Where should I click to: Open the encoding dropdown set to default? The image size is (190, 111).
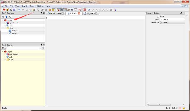click(172, 23)
